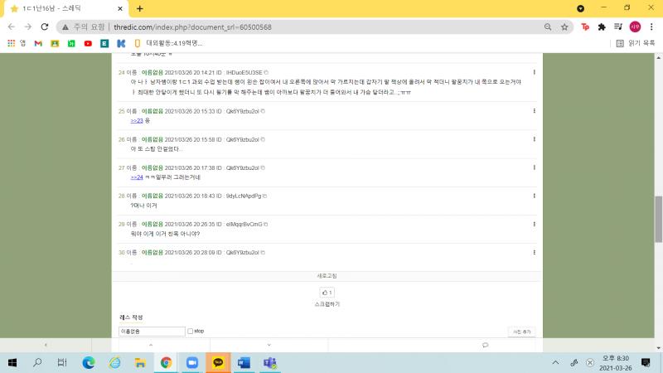Open the notification center icon

[646, 362]
